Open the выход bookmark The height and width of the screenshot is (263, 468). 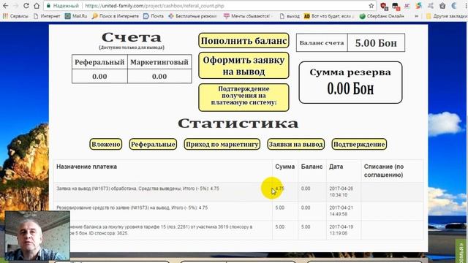(290, 16)
